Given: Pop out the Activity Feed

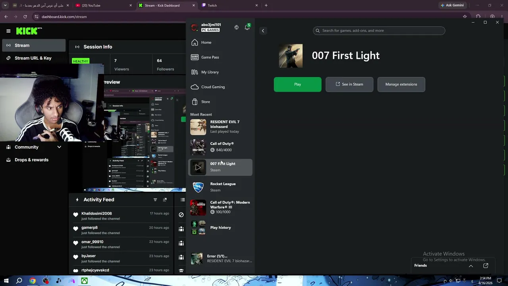Looking at the screenshot, I should [165, 200].
